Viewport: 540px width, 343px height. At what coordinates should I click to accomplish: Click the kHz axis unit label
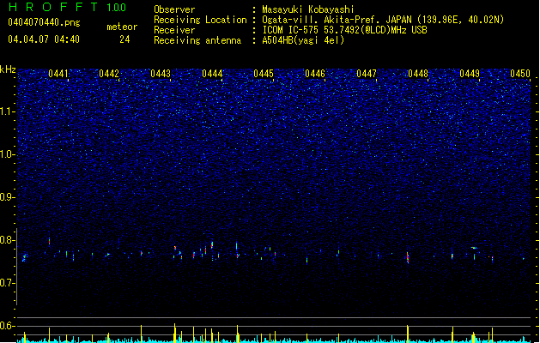coord(8,69)
